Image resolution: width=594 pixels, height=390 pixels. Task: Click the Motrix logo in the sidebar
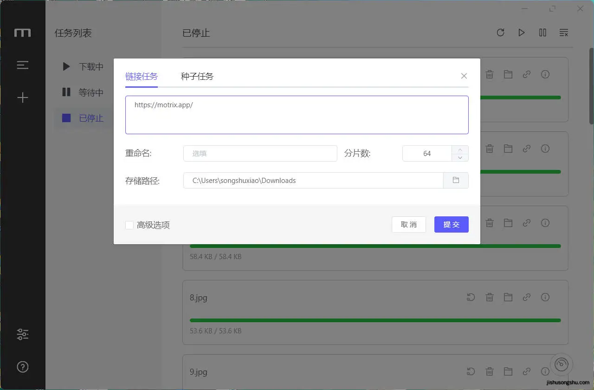22,32
